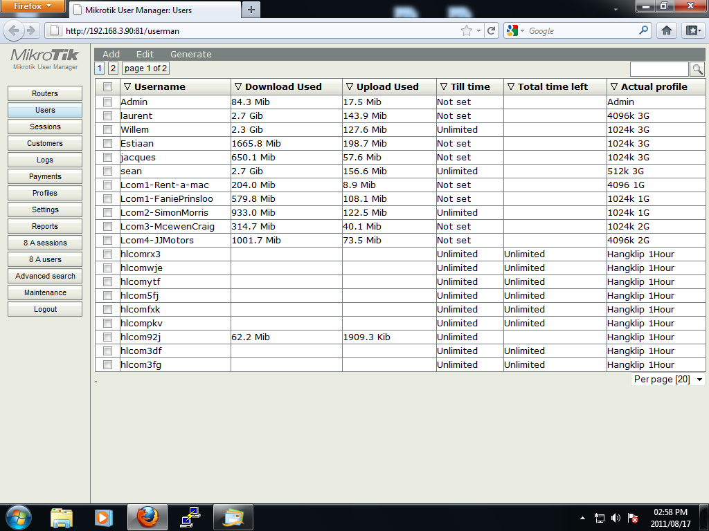Open the search engine selector dropdown
The image size is (709, 531).
pyautogui.click(x=515, y=30)
